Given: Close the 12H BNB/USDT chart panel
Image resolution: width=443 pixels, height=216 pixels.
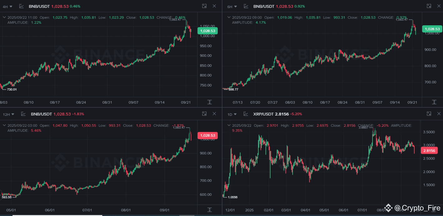Looking at the screenshot, I should [214, 114].
